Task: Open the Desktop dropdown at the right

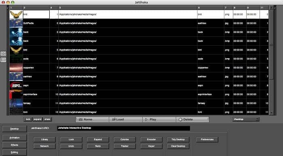Action: [x=246, y=119]
